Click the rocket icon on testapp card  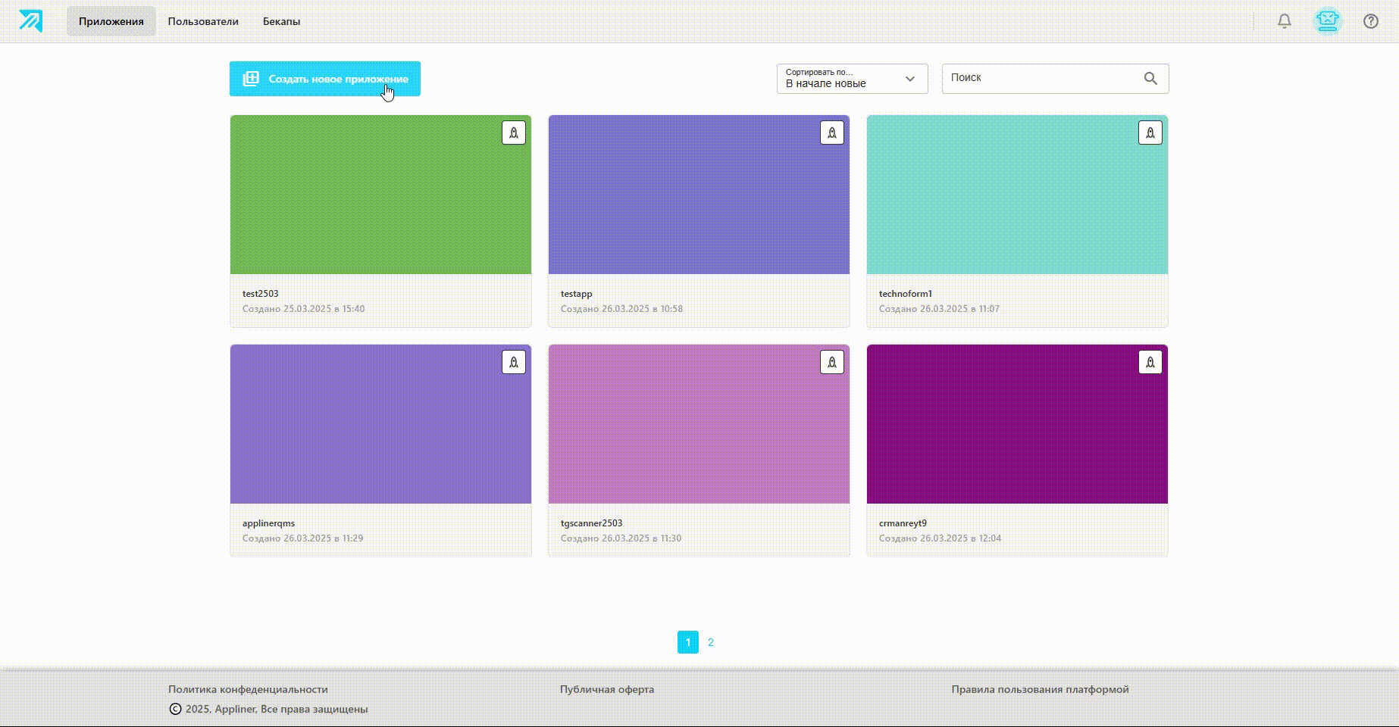point(832,133)
